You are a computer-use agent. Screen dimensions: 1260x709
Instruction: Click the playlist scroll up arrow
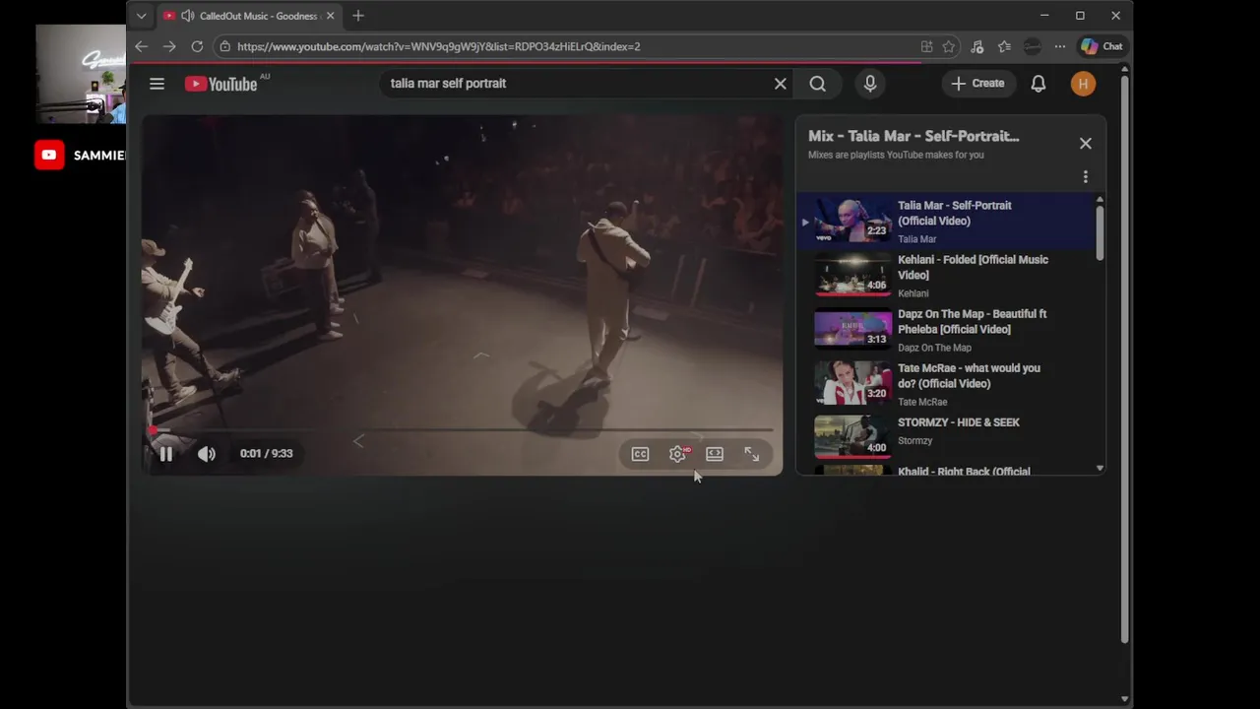[1100, 200]
